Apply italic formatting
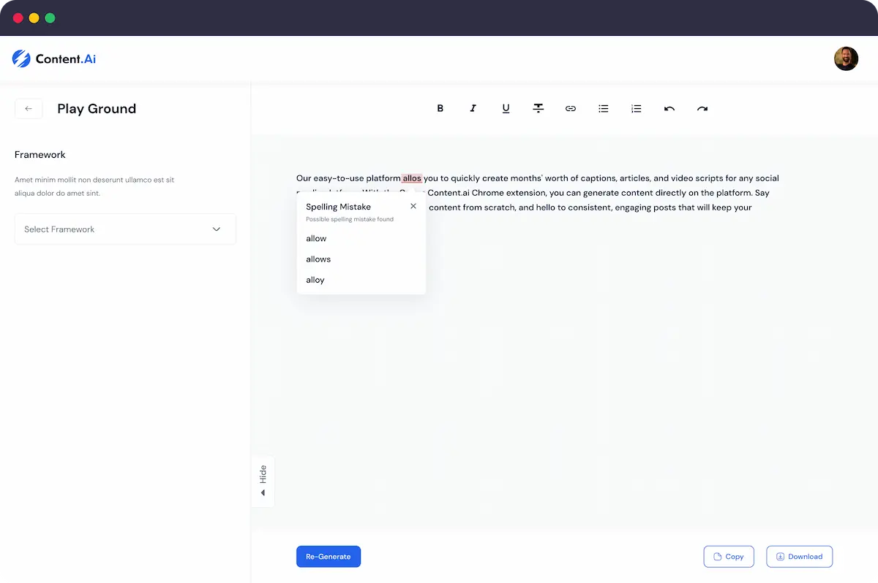Image resolution: width=878 pixels, height=583 pixels. point(473,109)
